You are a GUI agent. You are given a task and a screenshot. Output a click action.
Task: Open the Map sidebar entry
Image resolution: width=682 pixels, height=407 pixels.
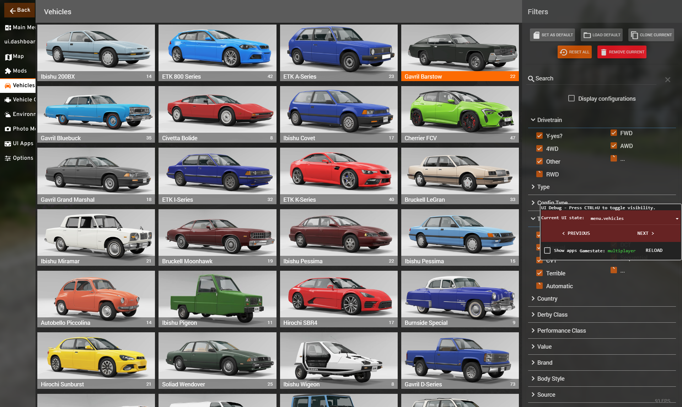click(x=18, y=57)
